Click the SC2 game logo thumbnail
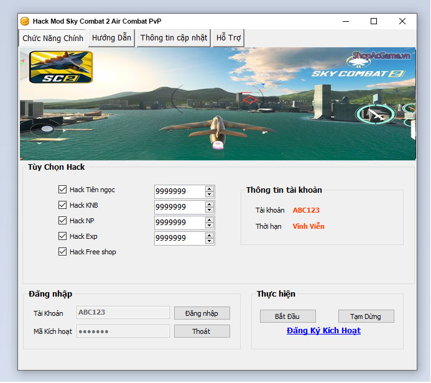 point(61,67)
